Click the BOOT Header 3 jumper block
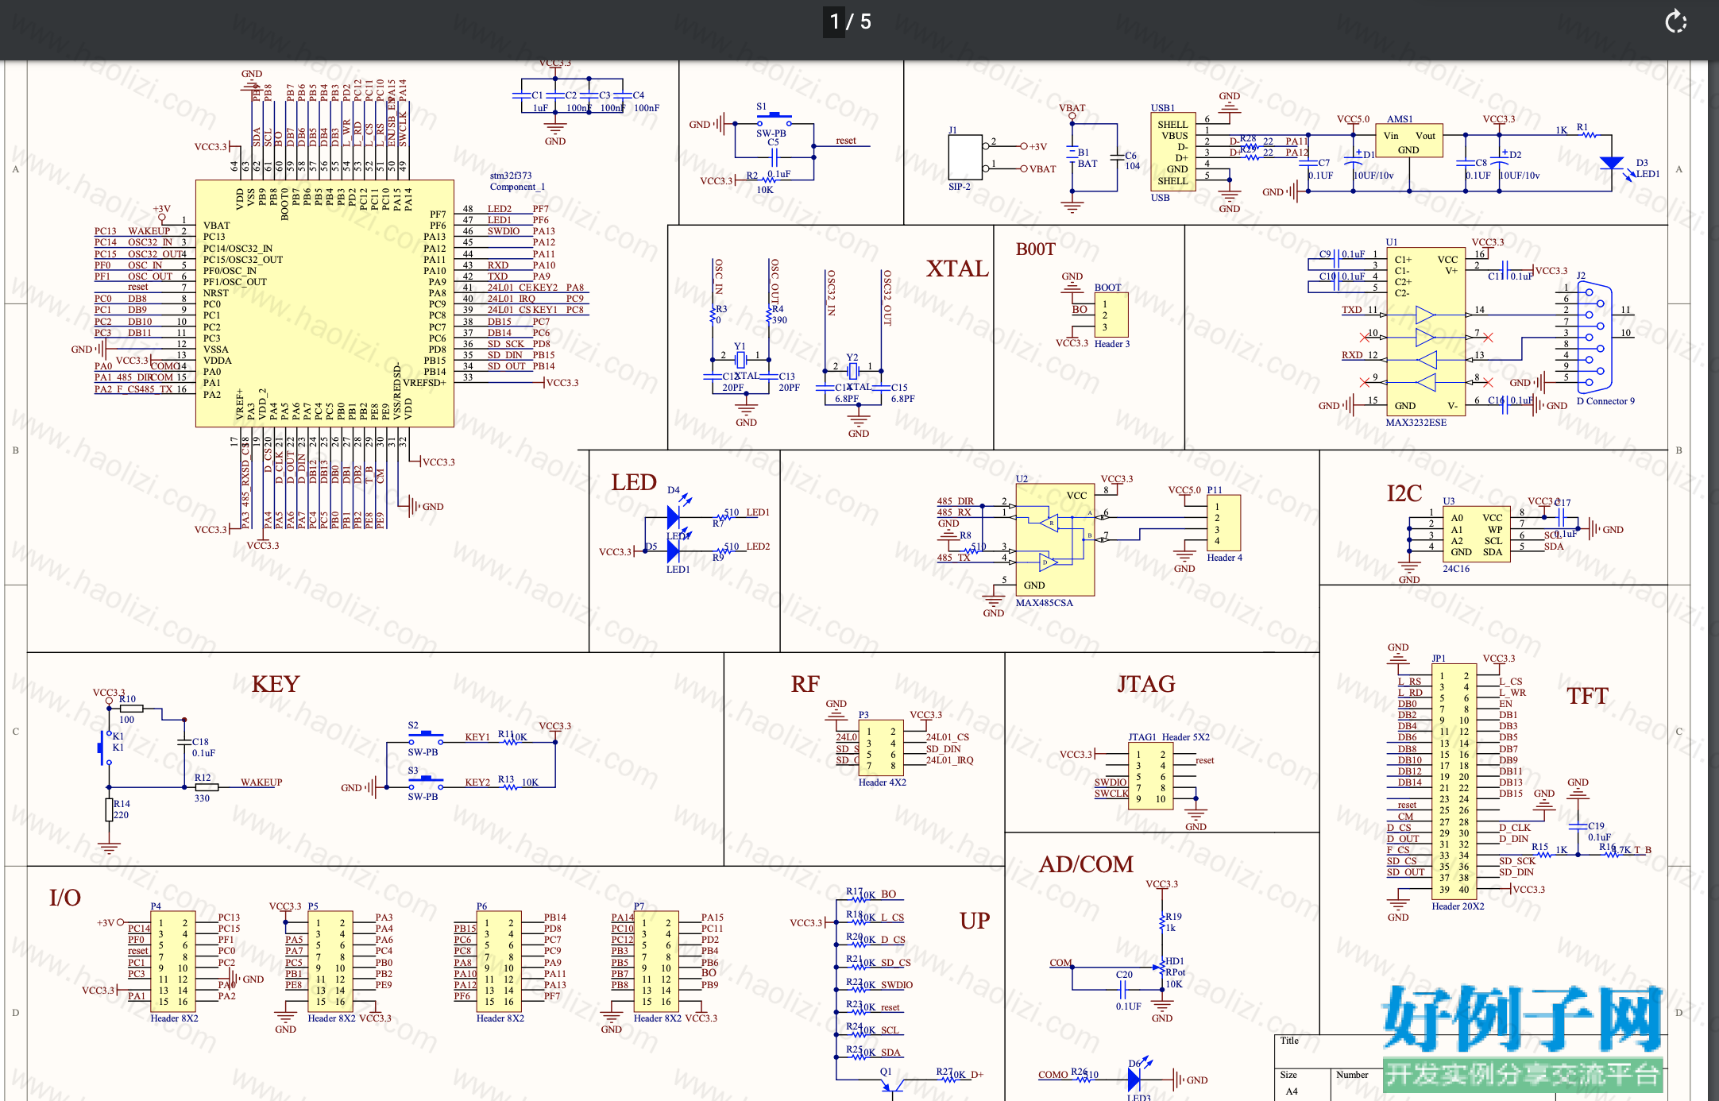 pos(1111,315)
